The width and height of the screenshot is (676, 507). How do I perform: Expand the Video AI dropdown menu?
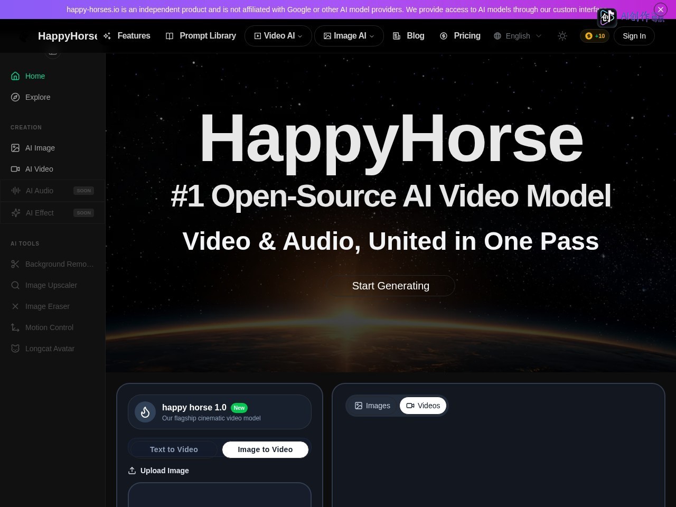tap(278, 36)
